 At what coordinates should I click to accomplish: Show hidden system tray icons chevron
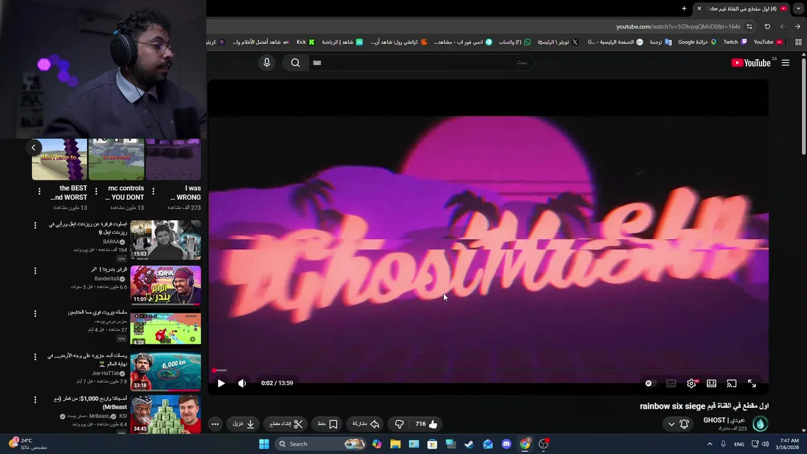pyautogui.click(x=709, y=444)
